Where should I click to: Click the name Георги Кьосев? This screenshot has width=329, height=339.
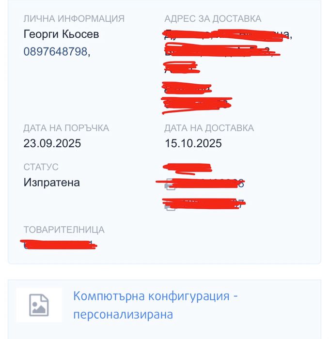click(61, 35)
